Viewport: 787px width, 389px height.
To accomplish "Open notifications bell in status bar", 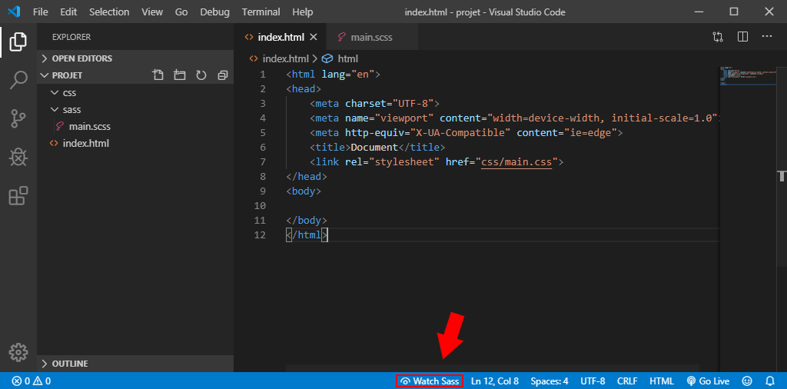I will 770,381.
